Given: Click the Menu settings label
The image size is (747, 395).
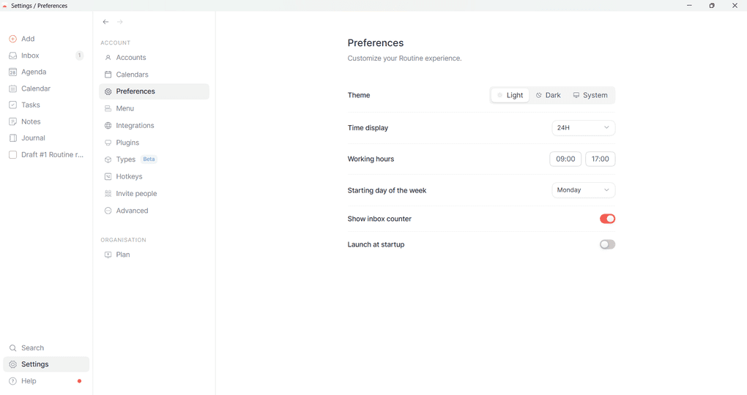Looking at the screenshot, I should pyautogui.click(x=124, y=108).
